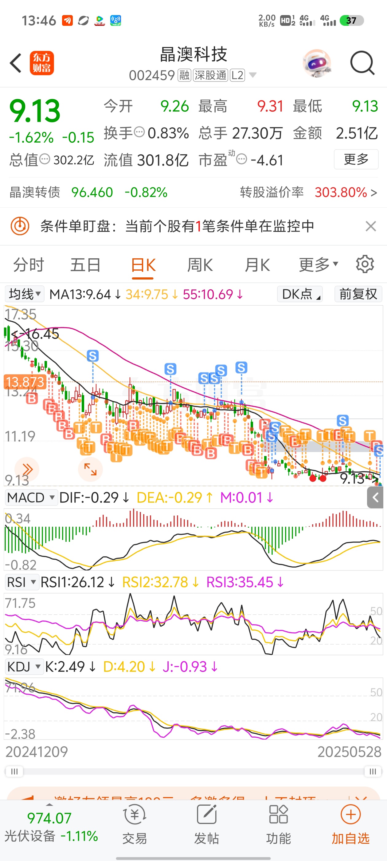Dismiss the 条件单盯盘 notice

(x=371, y=226)
